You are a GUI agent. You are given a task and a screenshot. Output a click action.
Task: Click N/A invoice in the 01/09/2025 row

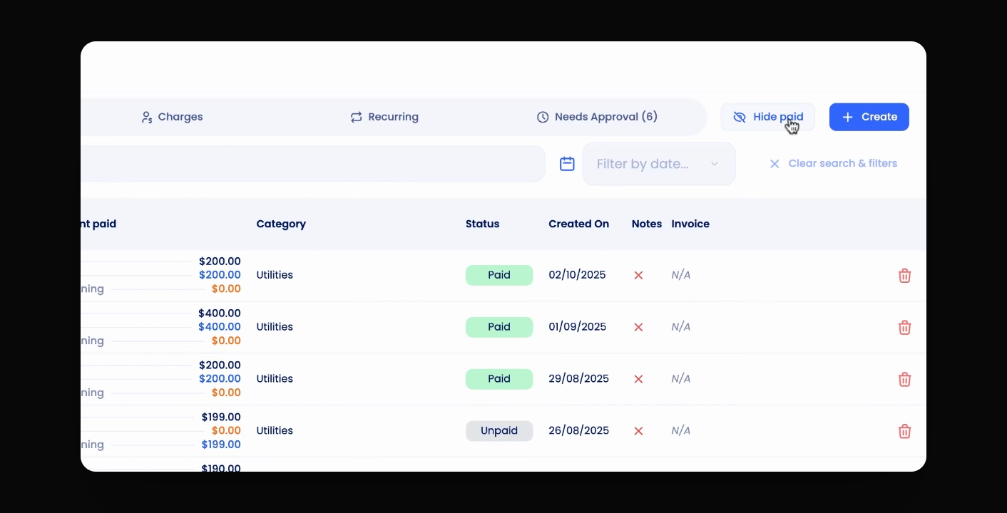point(681,327)
